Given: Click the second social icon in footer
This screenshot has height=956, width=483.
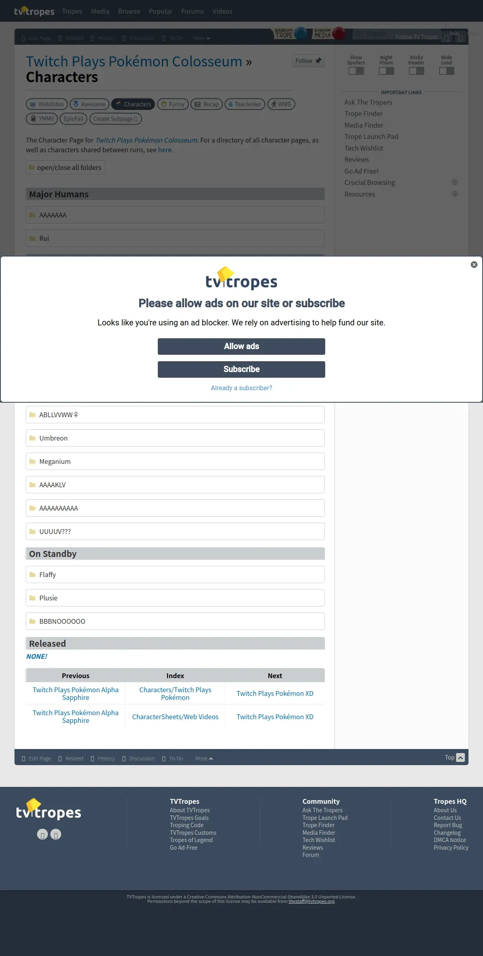Looking at the screenshot, I should [x=56, y=834].
